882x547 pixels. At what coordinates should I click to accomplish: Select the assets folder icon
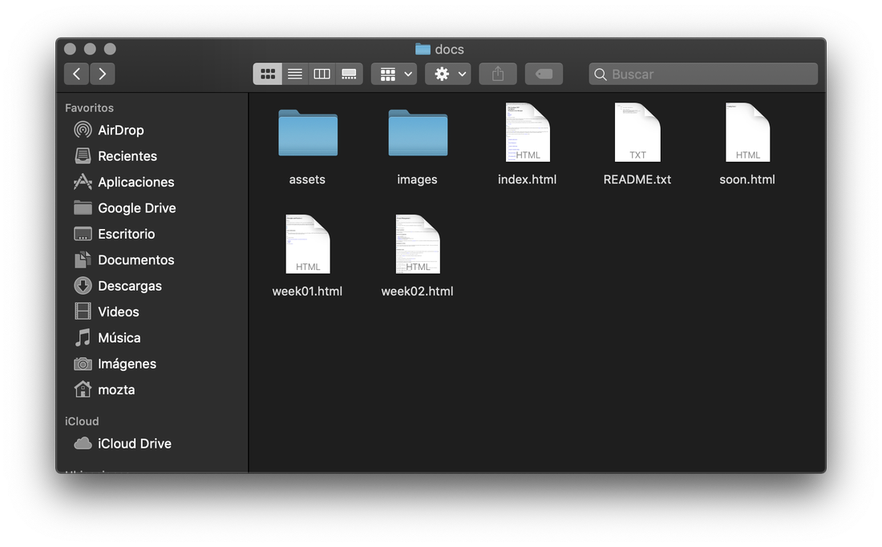click(x=308, y=133)
